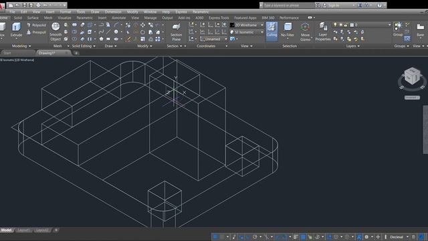Open the Unnamed UCS dropdown
The image size is (428, 241).
coord(213,39)
